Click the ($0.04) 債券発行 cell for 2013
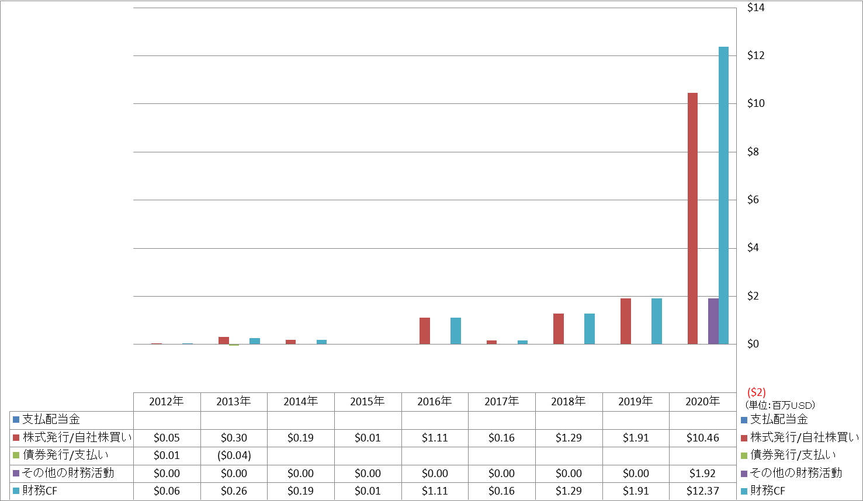This screenshot has width=863, height=501. (x=234, y=455)
